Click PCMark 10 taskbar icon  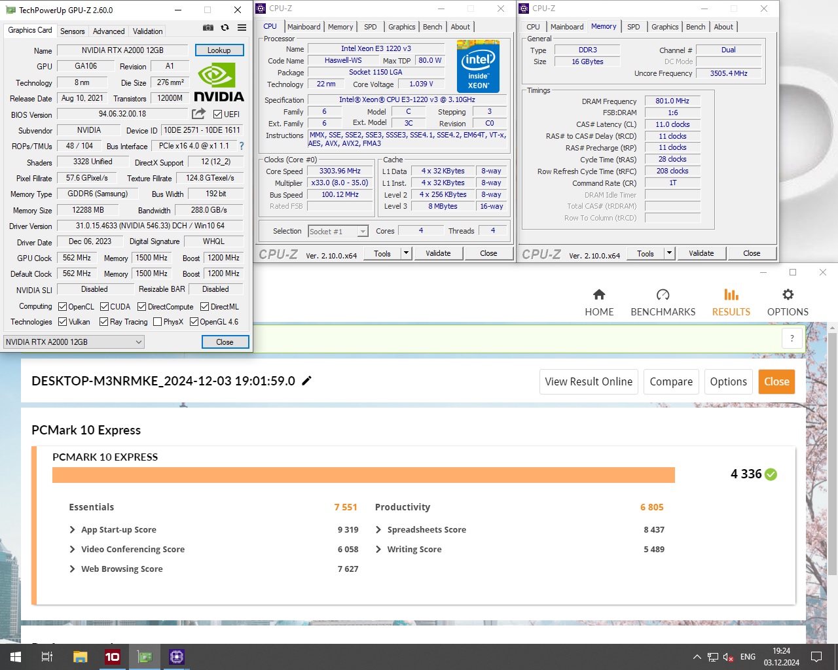click(113, 657)
